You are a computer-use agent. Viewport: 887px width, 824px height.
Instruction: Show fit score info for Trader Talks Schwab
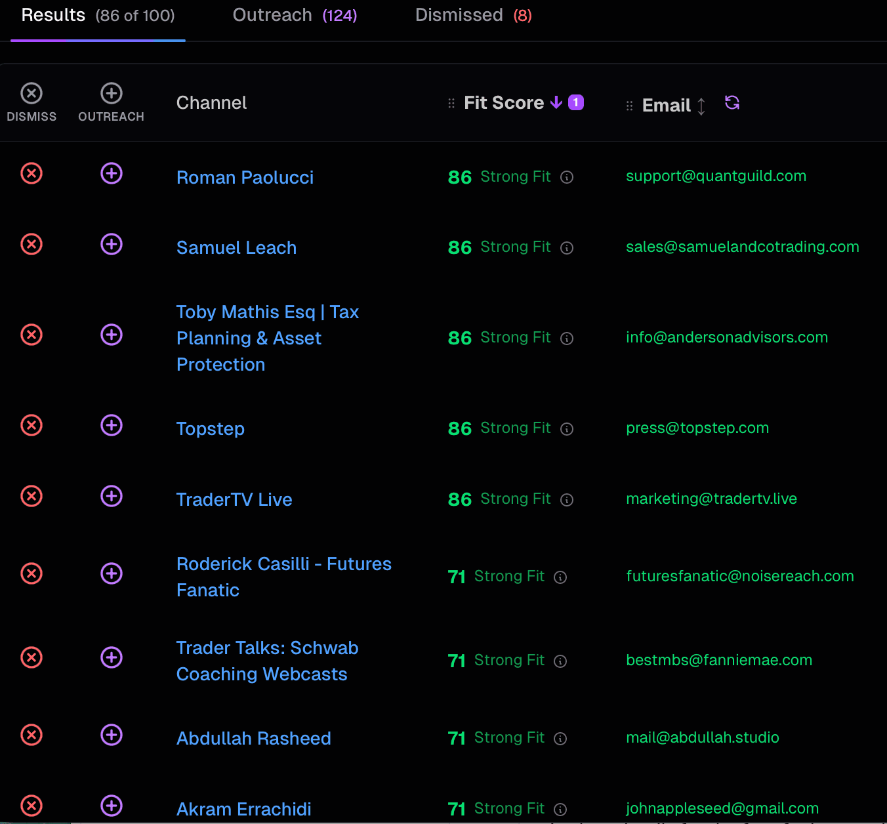tap(560, 661)
